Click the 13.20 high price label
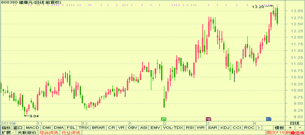The height and width of the screenshot is (135, 305). point(258,7)
